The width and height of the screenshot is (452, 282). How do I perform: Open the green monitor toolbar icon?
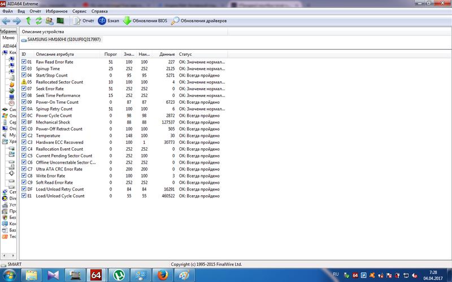[x=60, y=21]
